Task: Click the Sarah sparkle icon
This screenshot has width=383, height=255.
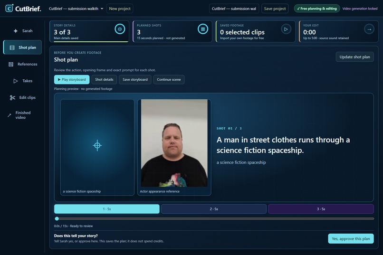Action: [x=16, y=31]
